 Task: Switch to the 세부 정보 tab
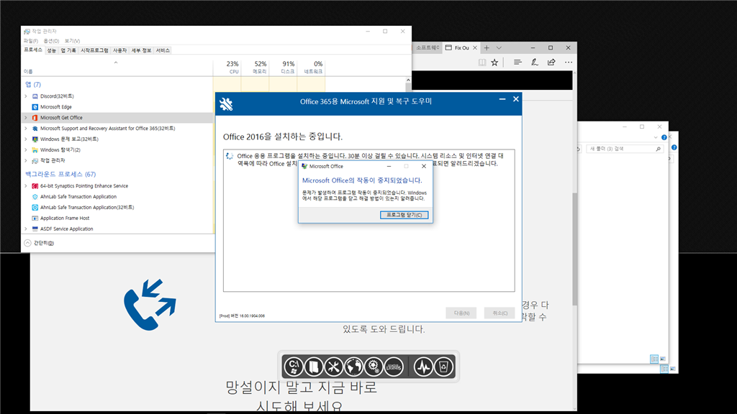[142, 50]
